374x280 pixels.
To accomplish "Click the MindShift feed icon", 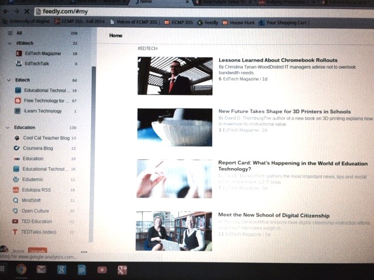I will (x=16, y=200).
